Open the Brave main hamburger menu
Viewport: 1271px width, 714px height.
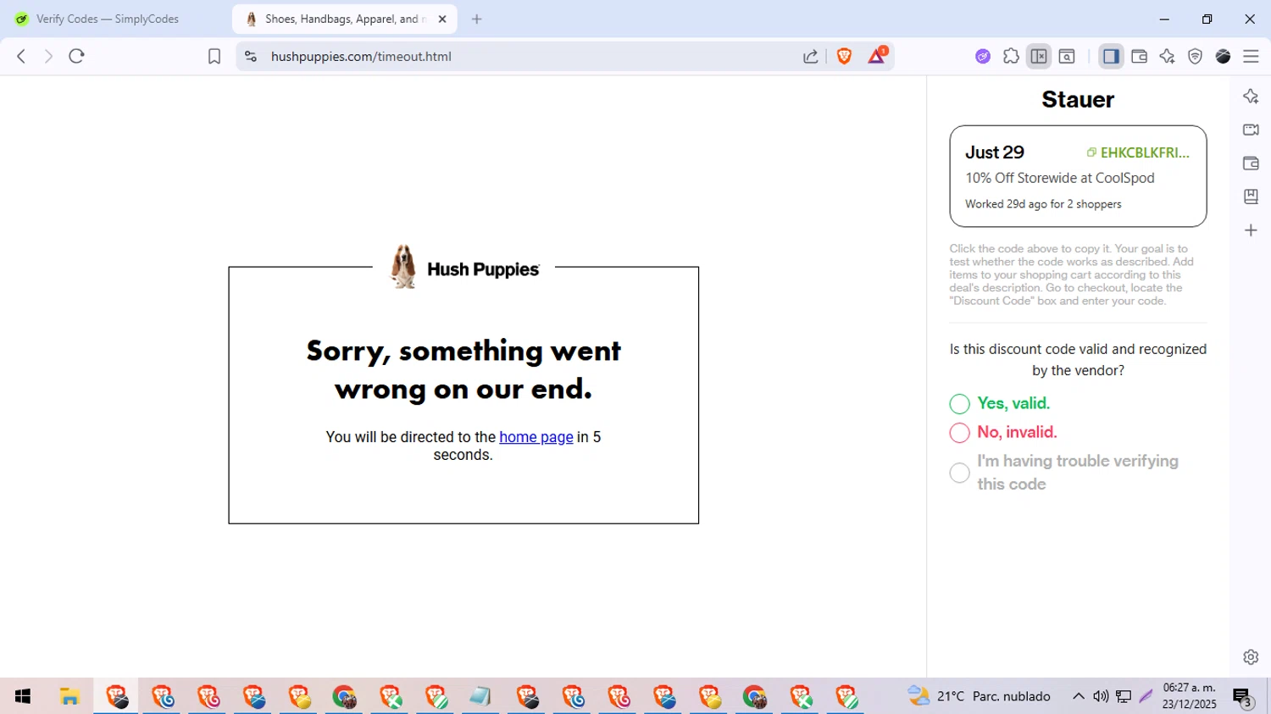point(1251,56)
